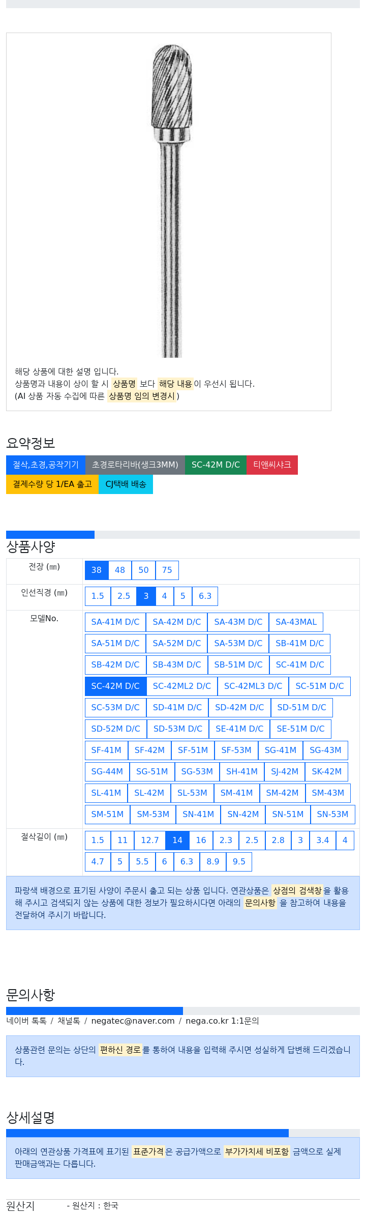Choose model SA-41M D/C
The width and height of the screenshot is (366, 1216).
click(x=115, y=622)
